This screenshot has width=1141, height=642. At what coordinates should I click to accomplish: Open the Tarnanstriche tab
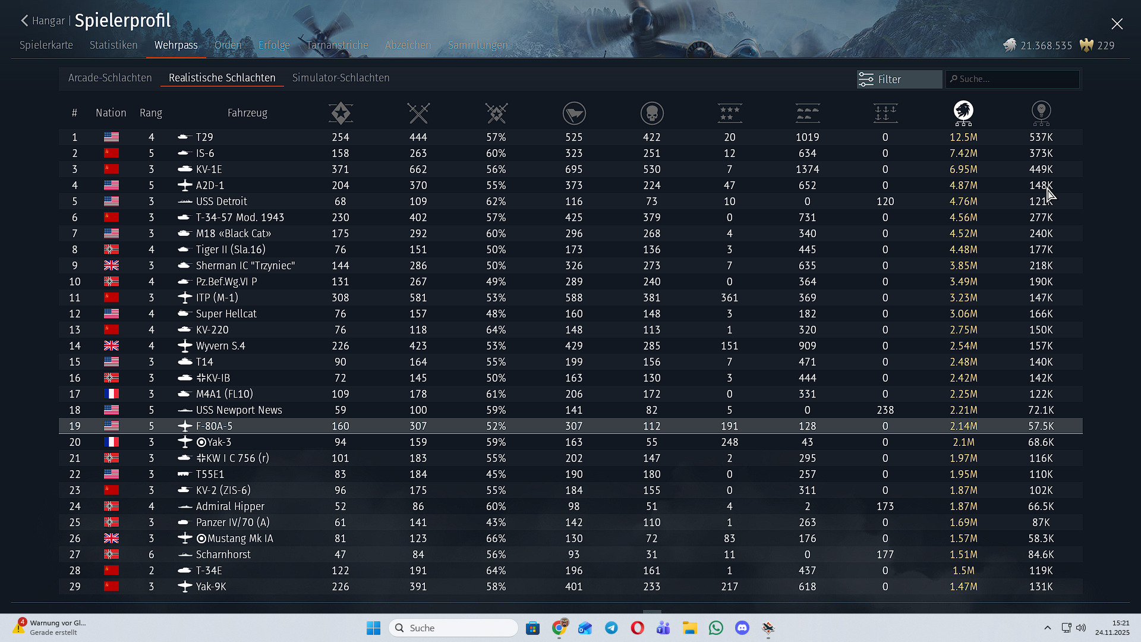[338, 45]
